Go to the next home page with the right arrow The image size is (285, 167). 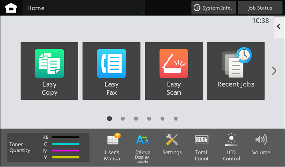(x=274, y=71)
